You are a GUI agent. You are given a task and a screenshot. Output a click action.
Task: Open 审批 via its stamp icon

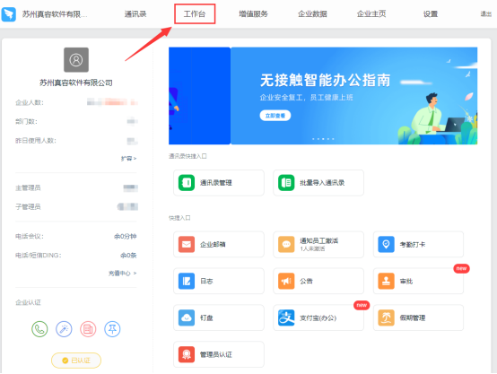click(386, 281)
